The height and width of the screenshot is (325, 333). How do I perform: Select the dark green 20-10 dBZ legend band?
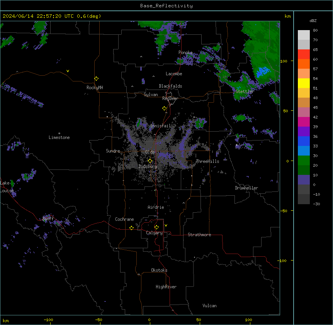[304, 170]
